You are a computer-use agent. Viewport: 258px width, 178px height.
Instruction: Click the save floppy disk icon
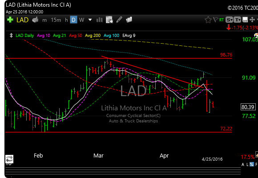245,20
